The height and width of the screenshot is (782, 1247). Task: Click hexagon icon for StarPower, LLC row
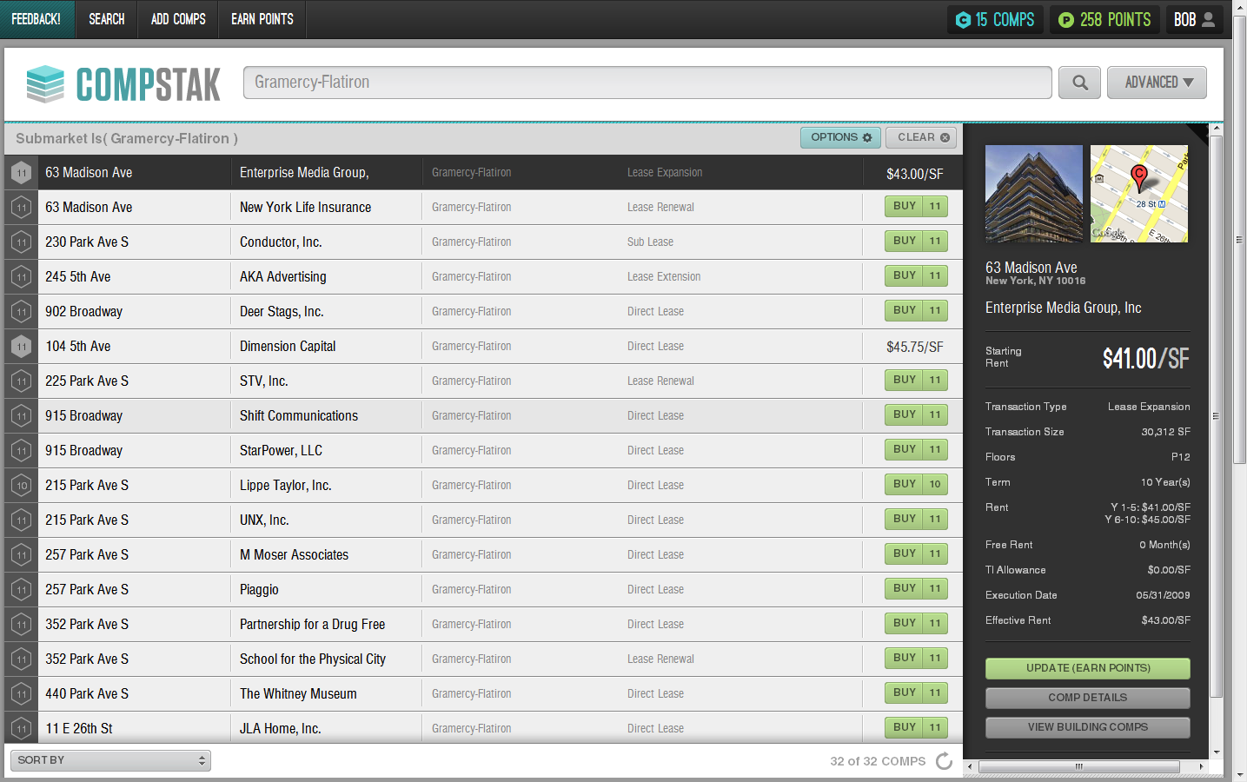[22, 451]
